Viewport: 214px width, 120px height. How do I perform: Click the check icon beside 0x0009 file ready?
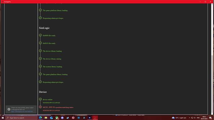pos(40,35)
